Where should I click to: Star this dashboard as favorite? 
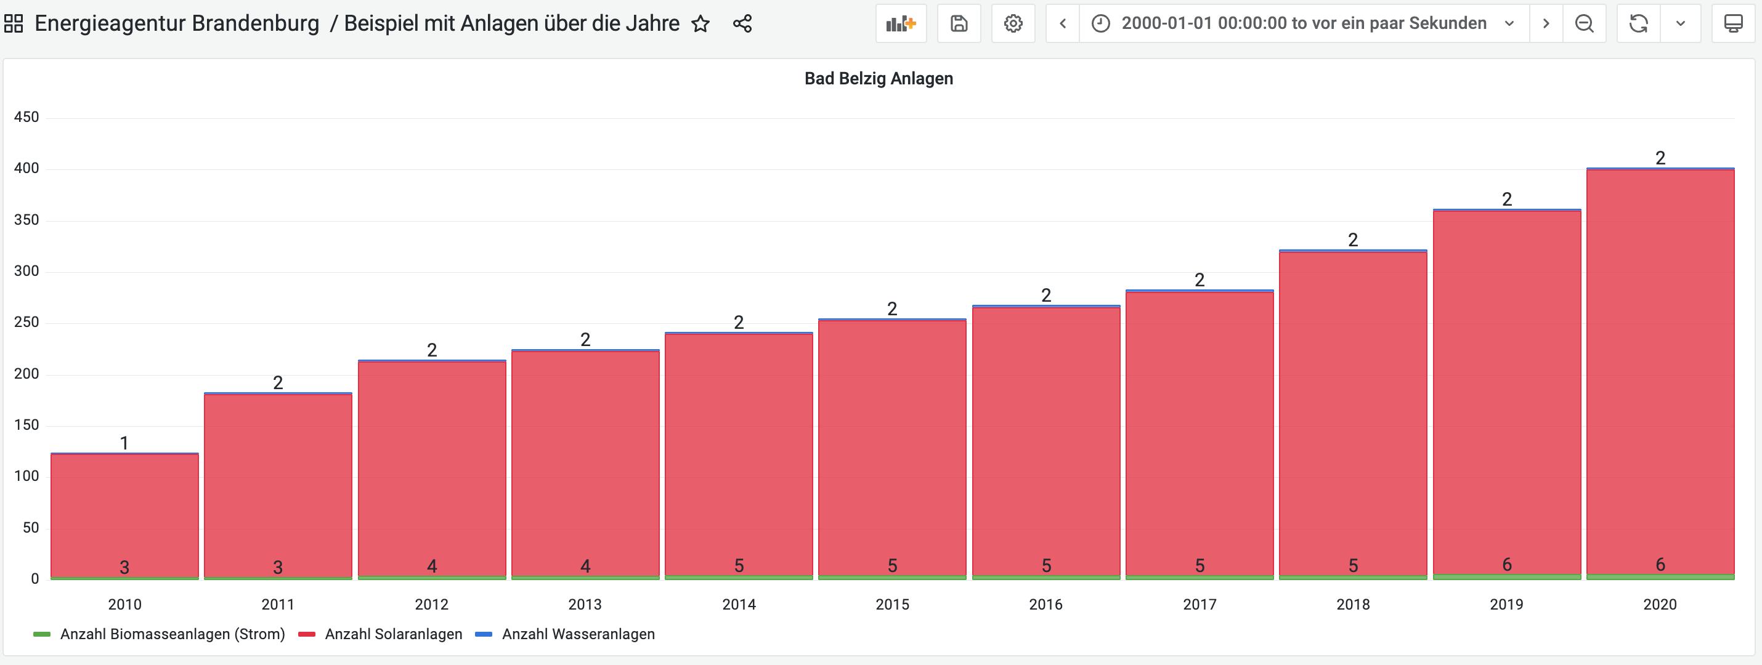pyautogui.click(x=701, y=24)
